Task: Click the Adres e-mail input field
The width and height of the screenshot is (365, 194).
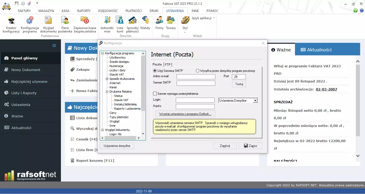Action: (x=196, y=77)
